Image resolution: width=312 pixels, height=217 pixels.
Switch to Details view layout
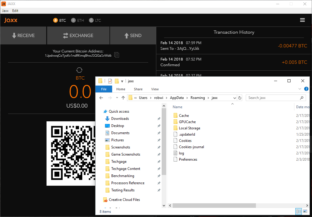[299, 211]
